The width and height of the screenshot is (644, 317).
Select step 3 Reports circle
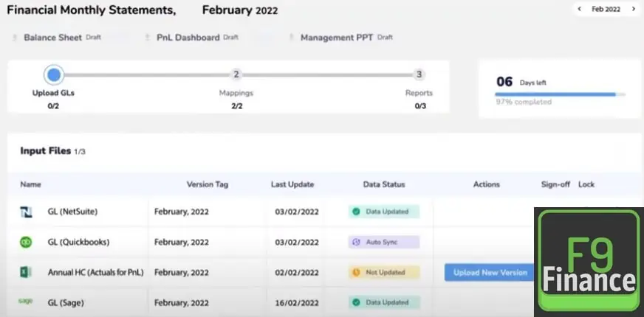click(x=419, y=74)
